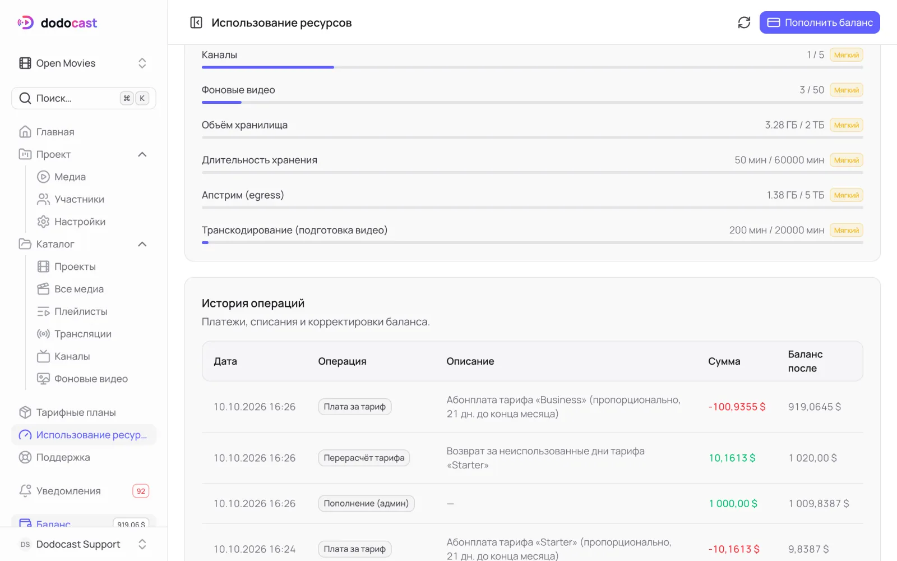Open the Open Movies project switcher
The height and width of the screenshot is (561, 897).
(84, 63)
